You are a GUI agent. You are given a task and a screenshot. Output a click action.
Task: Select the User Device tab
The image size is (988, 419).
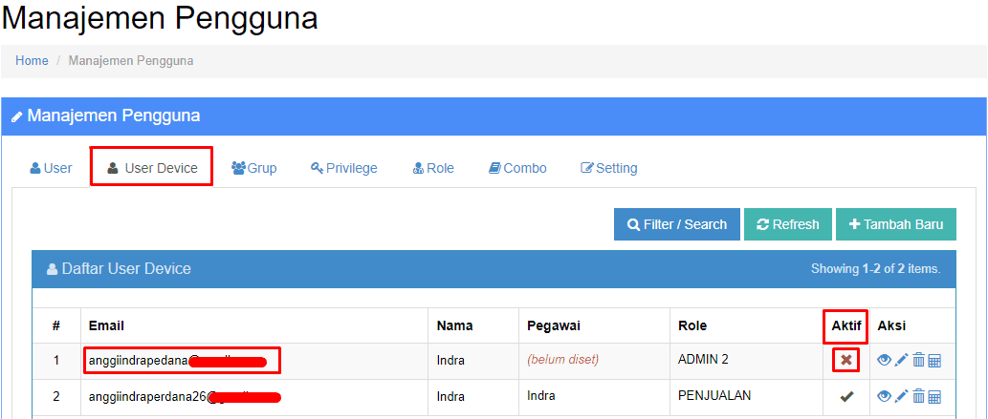pos(151,168)
